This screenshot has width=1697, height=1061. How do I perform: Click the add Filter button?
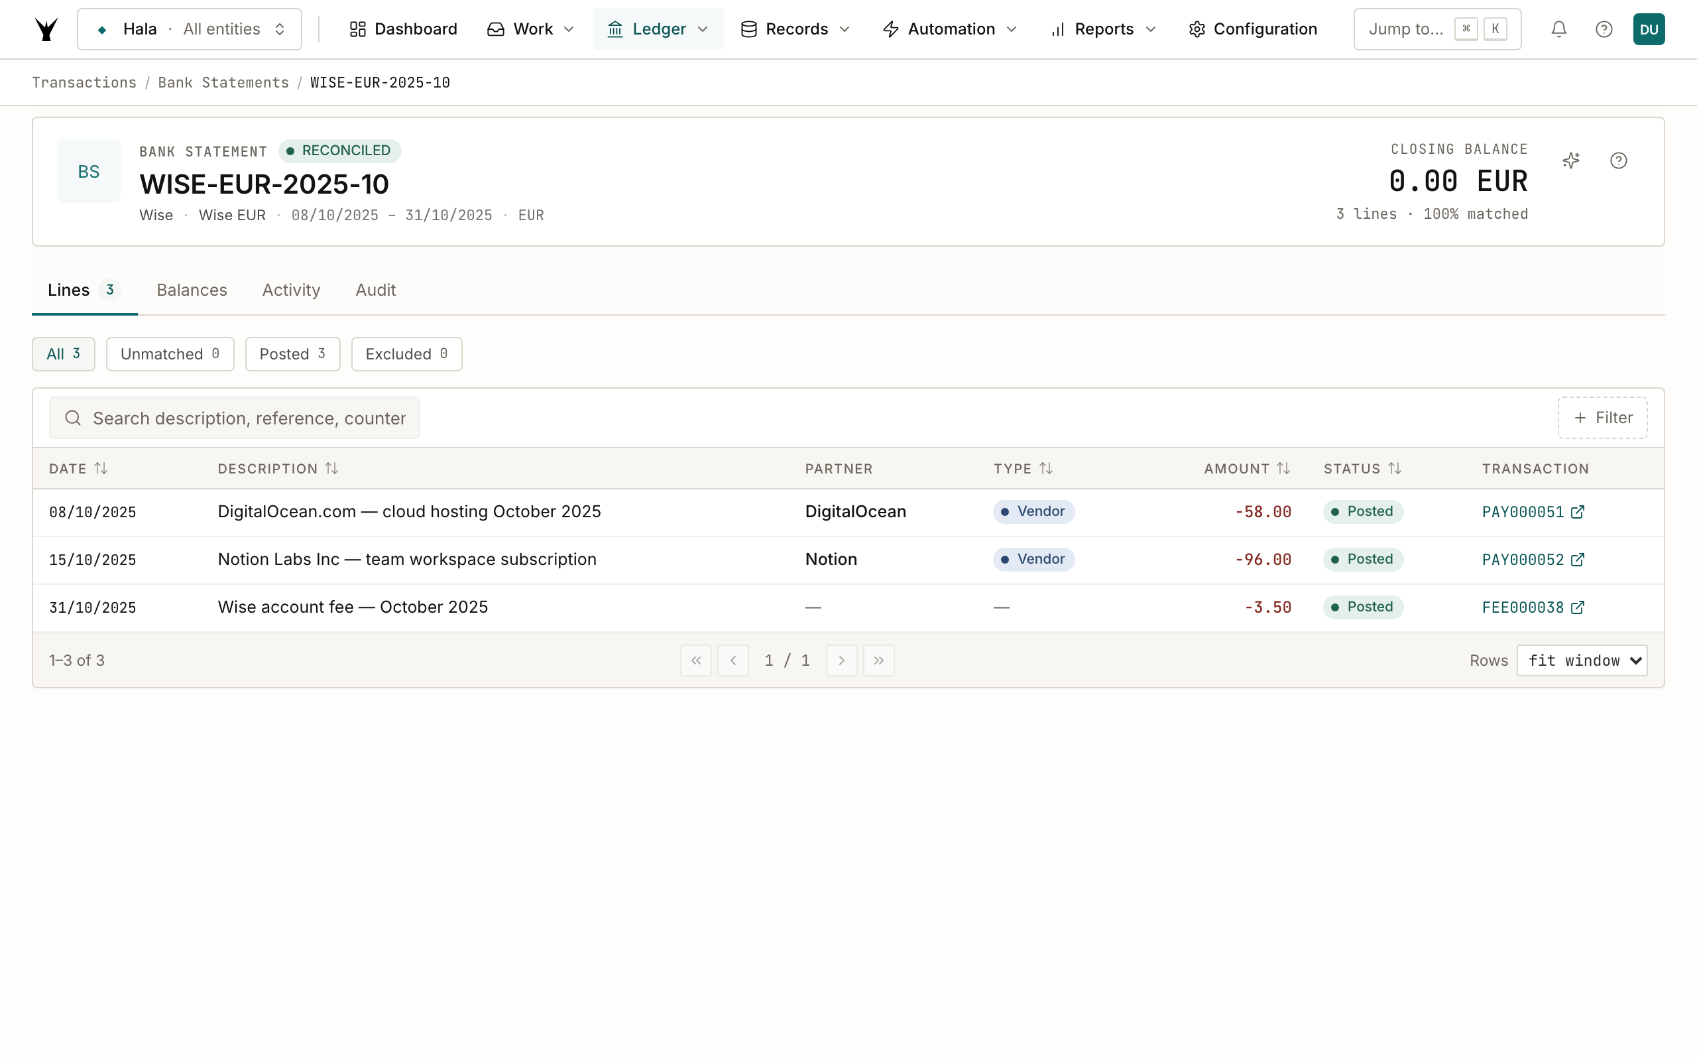point(1602,418)
